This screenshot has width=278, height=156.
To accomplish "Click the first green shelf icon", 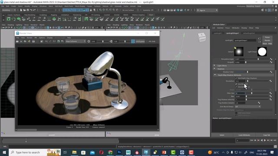I will pyautogui.click(x=9, y=19).
